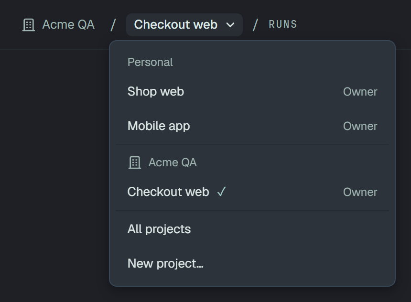Click the Owner label for Shop web
Image resolution: width=411 pixels, height=302 pixels.
coord(360,92)
